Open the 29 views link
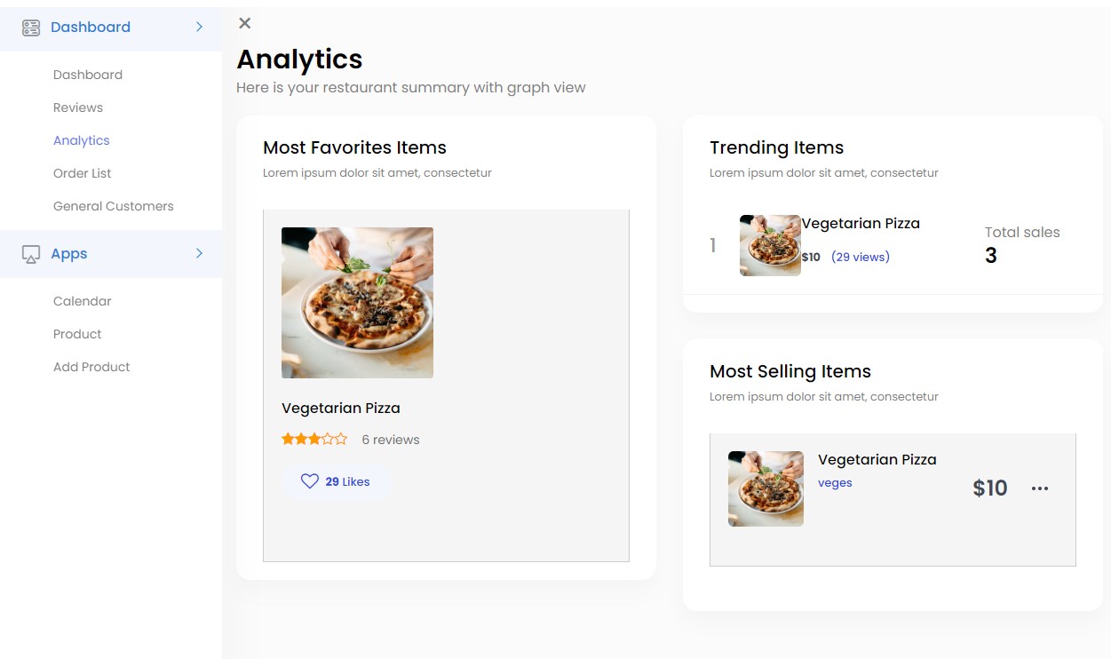Image resolution: width=1111 pixels, height=659 pixels. click(x=860, y=256)
